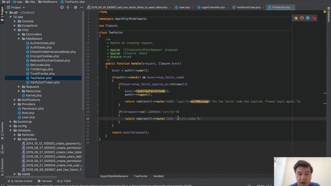Expand the Resources folder
Image resolution: width=331 pixels, height=186 pixels.
tap(19, 91)
